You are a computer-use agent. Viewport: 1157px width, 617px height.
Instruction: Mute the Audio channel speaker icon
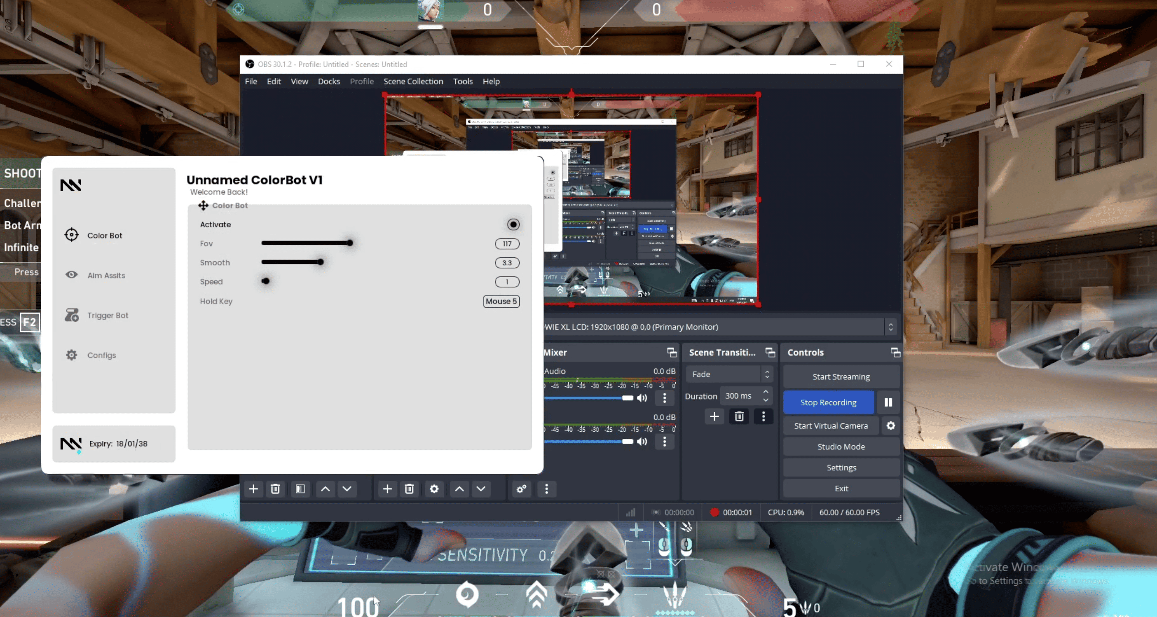pyautogui.click(x=642, y=398)
